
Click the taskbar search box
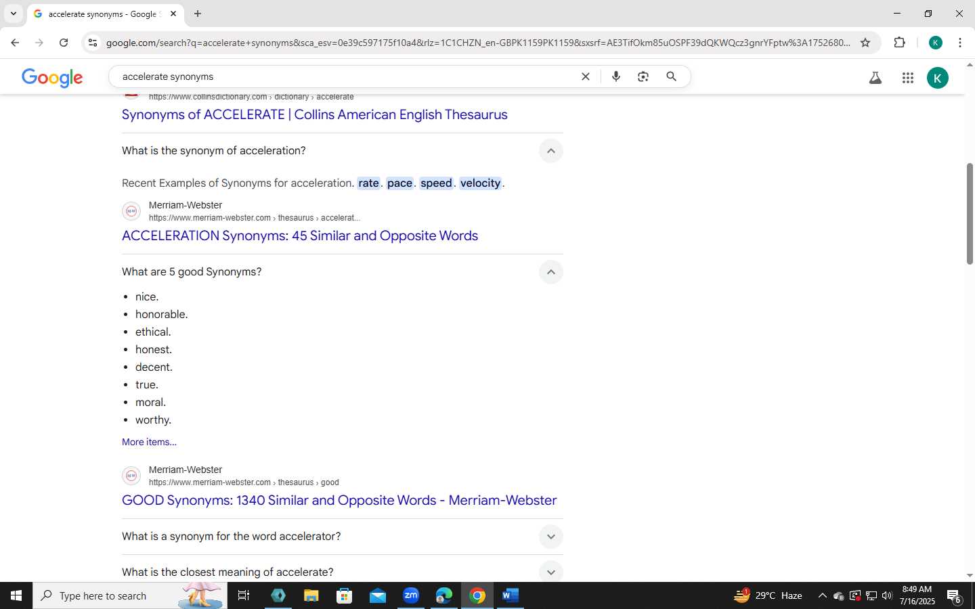coord(130,595)
